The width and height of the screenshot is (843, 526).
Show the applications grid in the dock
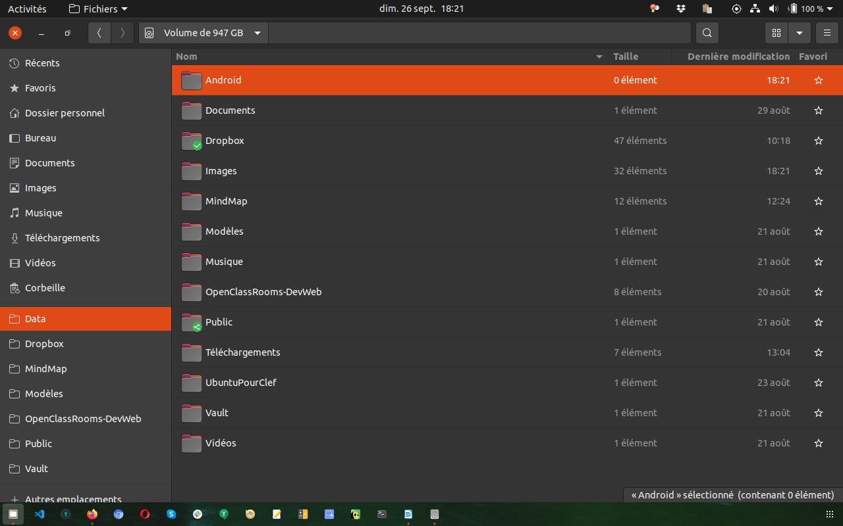tap(829, 514)
